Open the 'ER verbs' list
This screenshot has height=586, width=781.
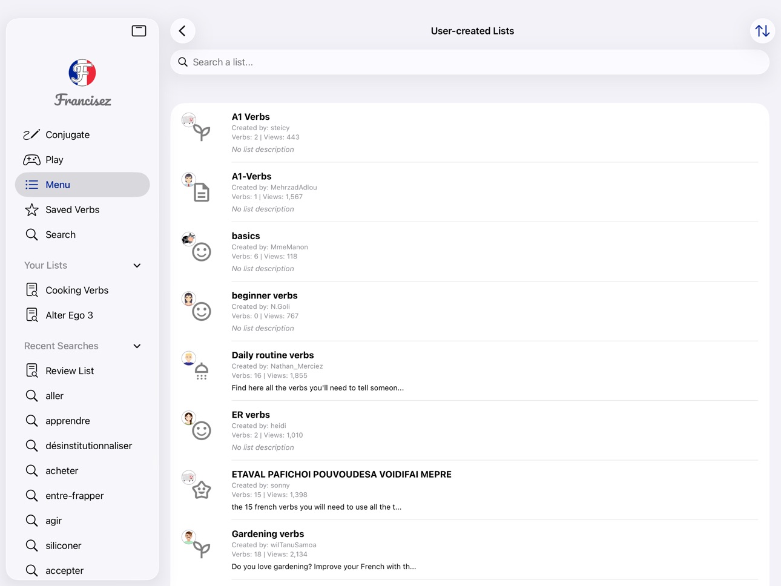point(251,415)
